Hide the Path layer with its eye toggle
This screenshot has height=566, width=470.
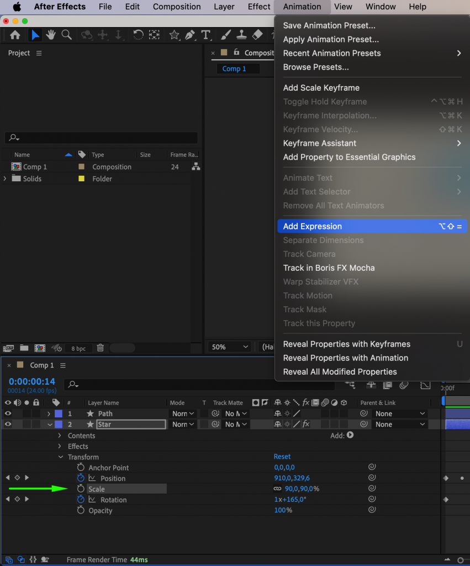[8, 413]
